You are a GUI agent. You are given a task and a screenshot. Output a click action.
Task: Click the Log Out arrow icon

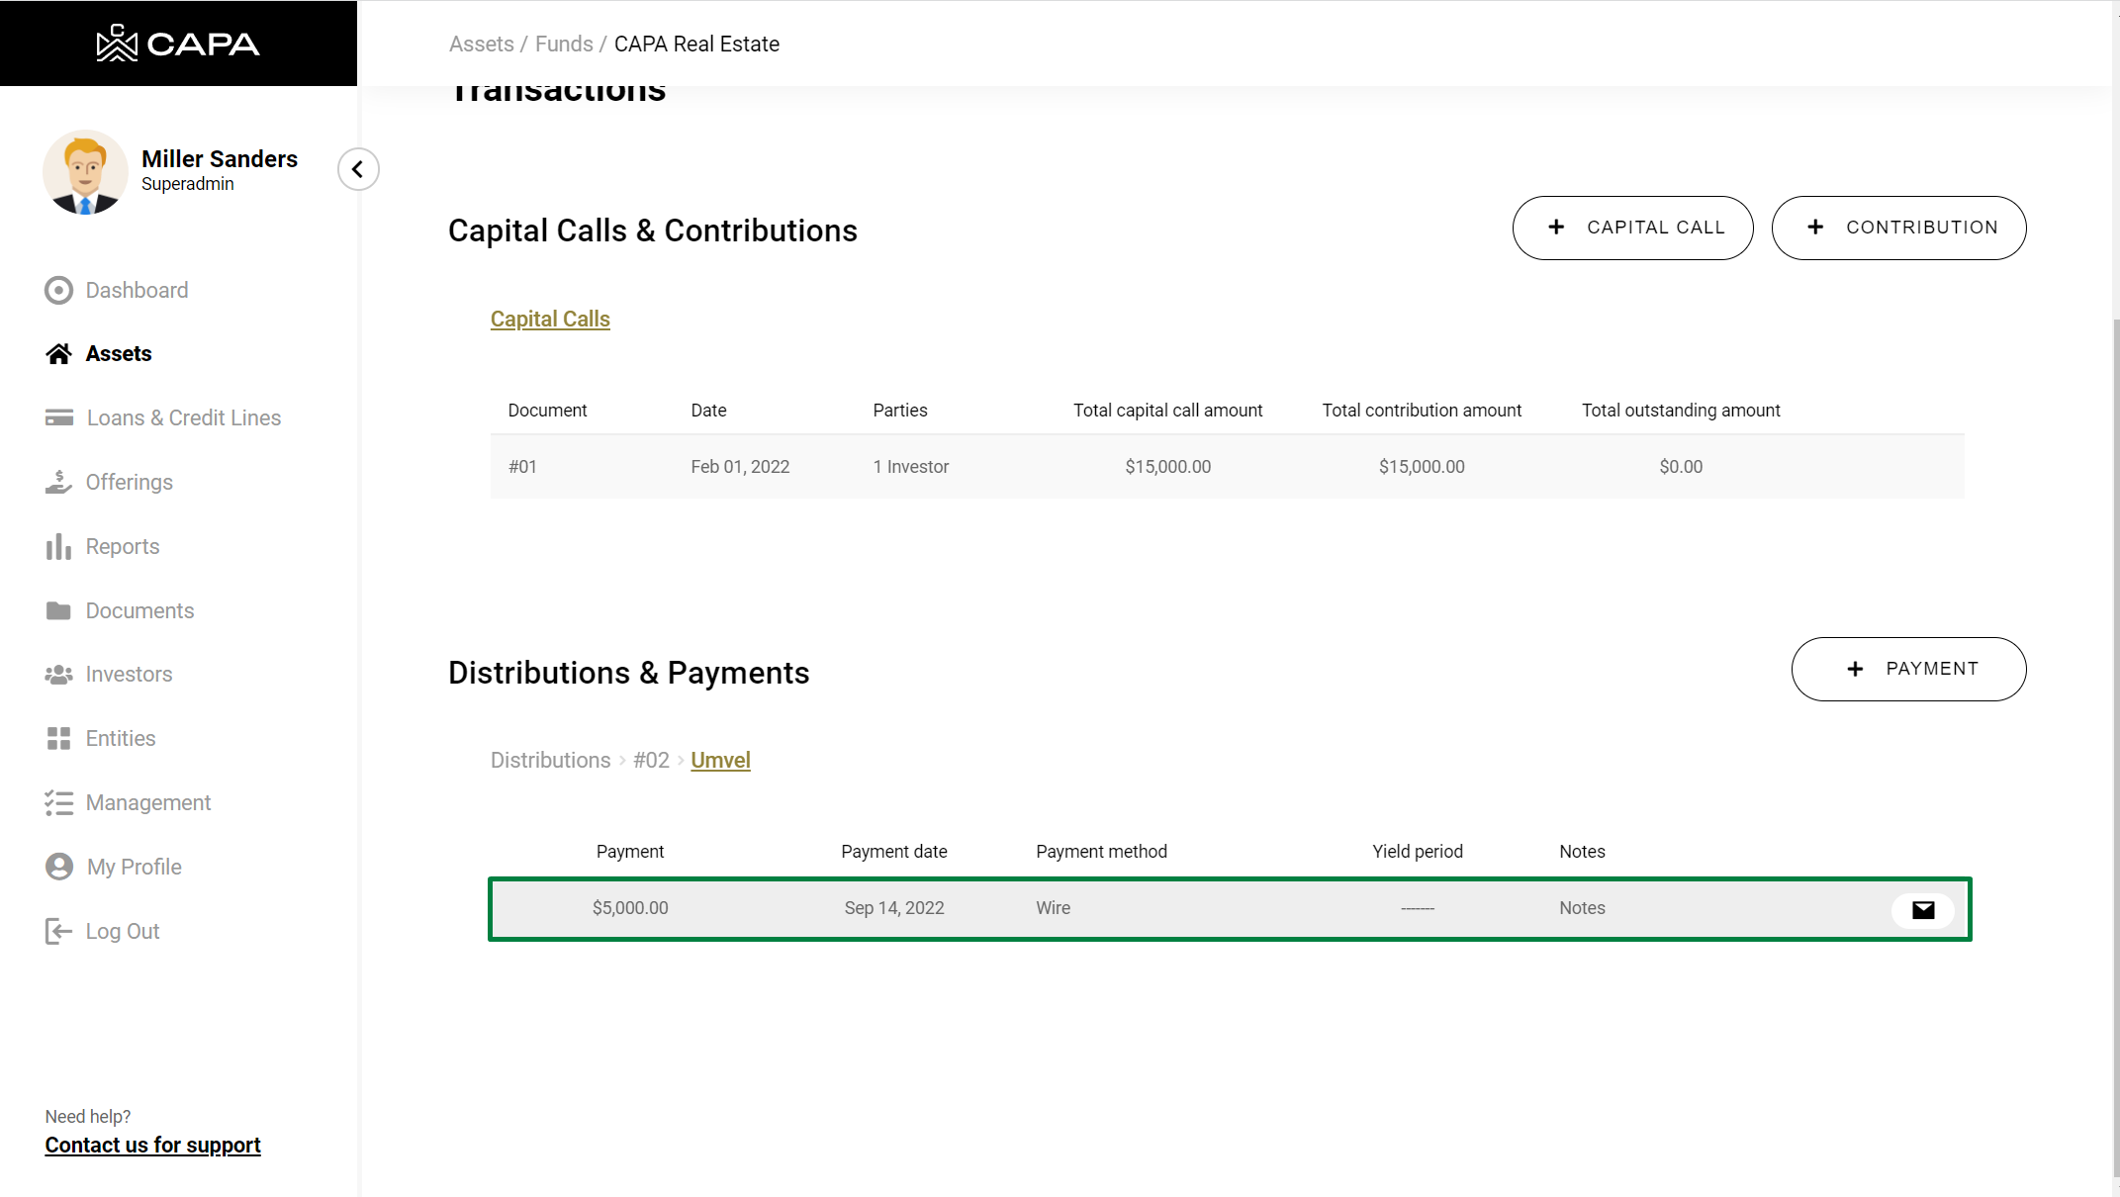click(58, 931)
